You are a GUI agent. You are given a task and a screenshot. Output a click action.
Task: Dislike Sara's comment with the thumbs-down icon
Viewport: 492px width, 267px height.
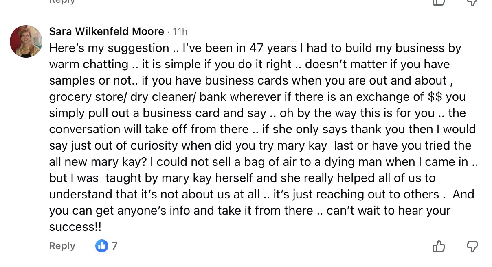(x=472, y=246)
